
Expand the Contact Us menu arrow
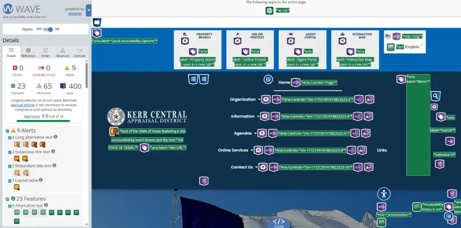point(256,167)
